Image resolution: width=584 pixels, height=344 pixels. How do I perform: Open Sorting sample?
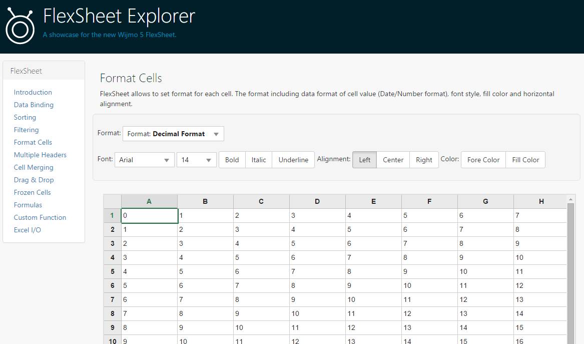(x=25, y=117)
